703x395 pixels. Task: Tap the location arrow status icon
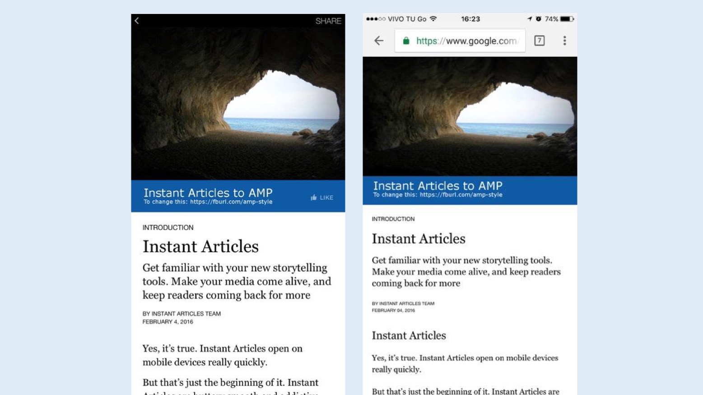(529, 19)
